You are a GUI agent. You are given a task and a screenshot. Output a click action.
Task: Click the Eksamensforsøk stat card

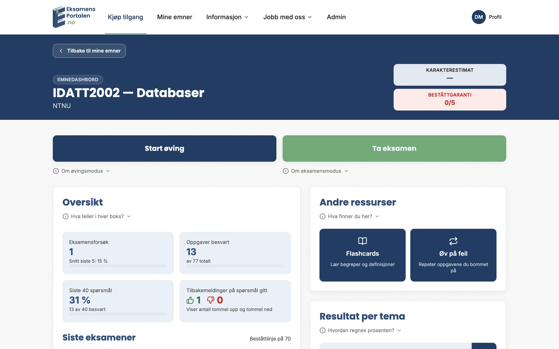(x=118, y=253)
